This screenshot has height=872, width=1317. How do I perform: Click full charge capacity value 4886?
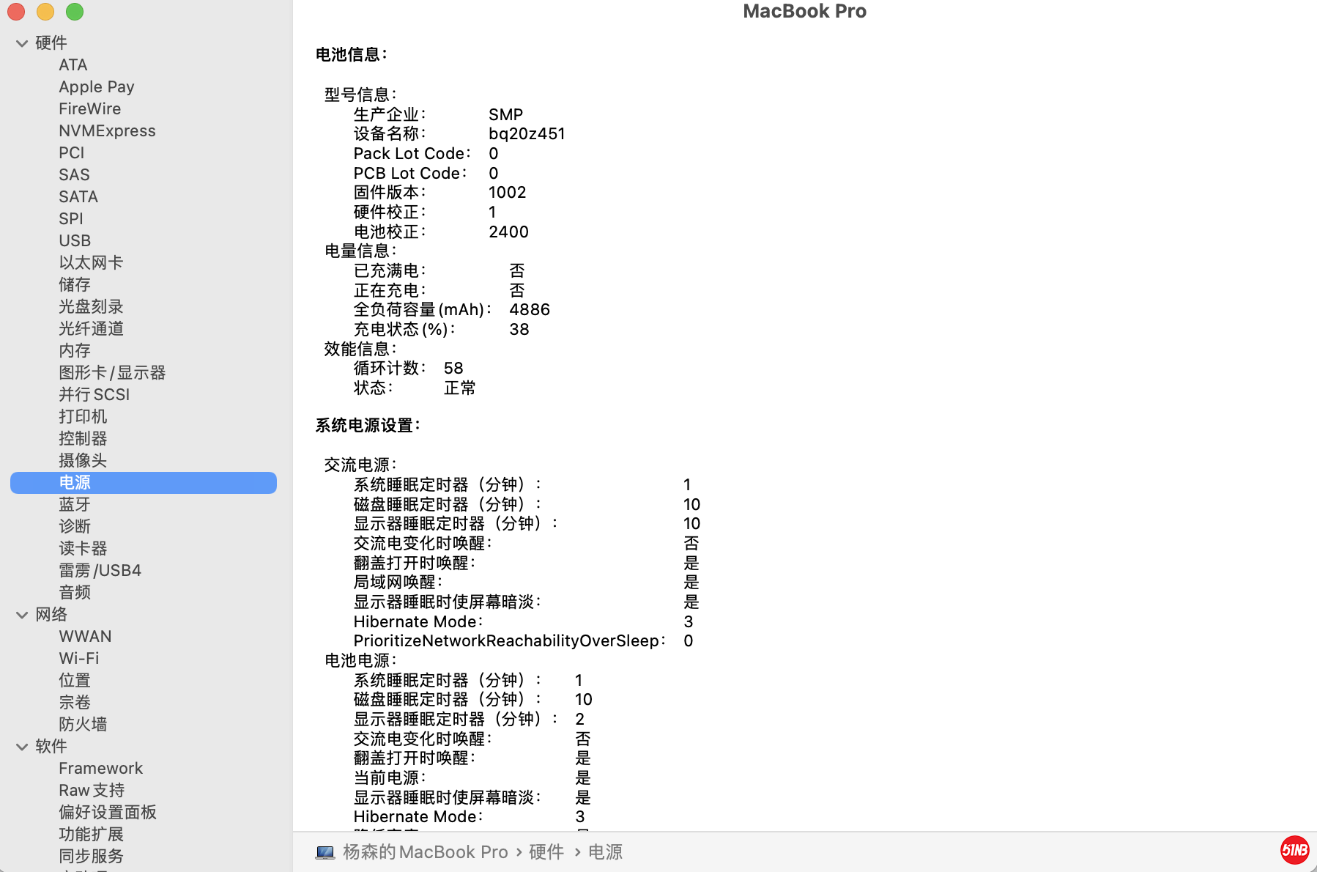pos(530,310)
